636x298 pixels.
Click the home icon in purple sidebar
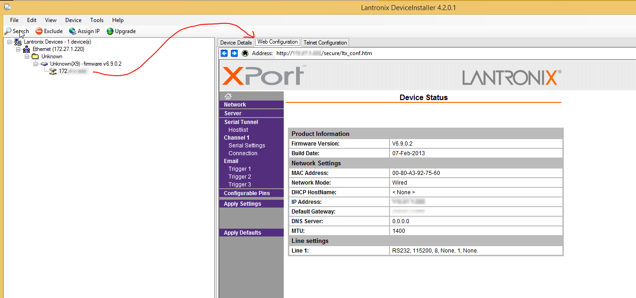228,96
